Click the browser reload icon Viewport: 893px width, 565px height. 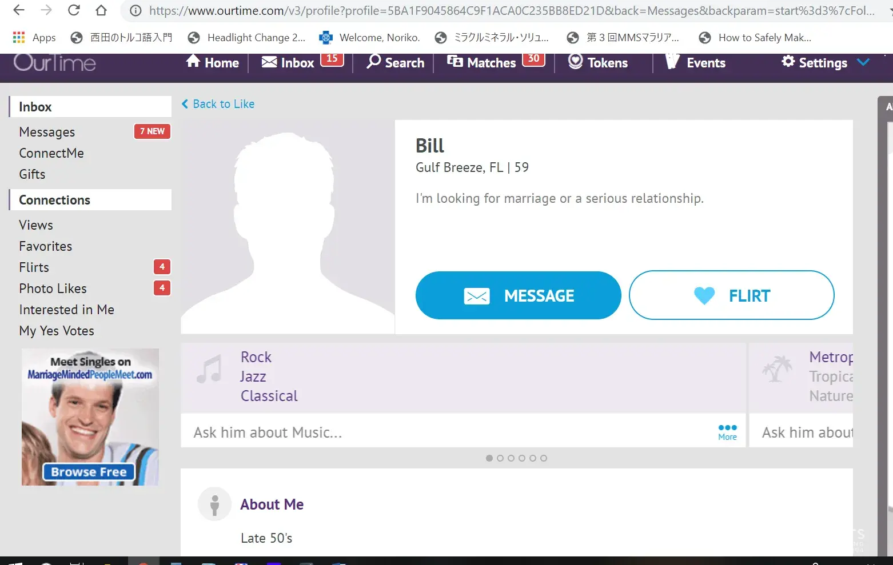[x=74, y=10]
